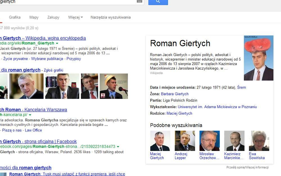Open the Wybrane publikacje sitelink
The height and width of the screenshot is (176, 281).
[x=47, y=59]
